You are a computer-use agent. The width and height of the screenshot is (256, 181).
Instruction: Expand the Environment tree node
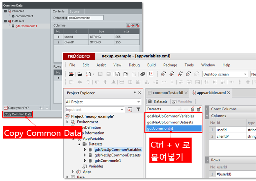coord(67,122)
